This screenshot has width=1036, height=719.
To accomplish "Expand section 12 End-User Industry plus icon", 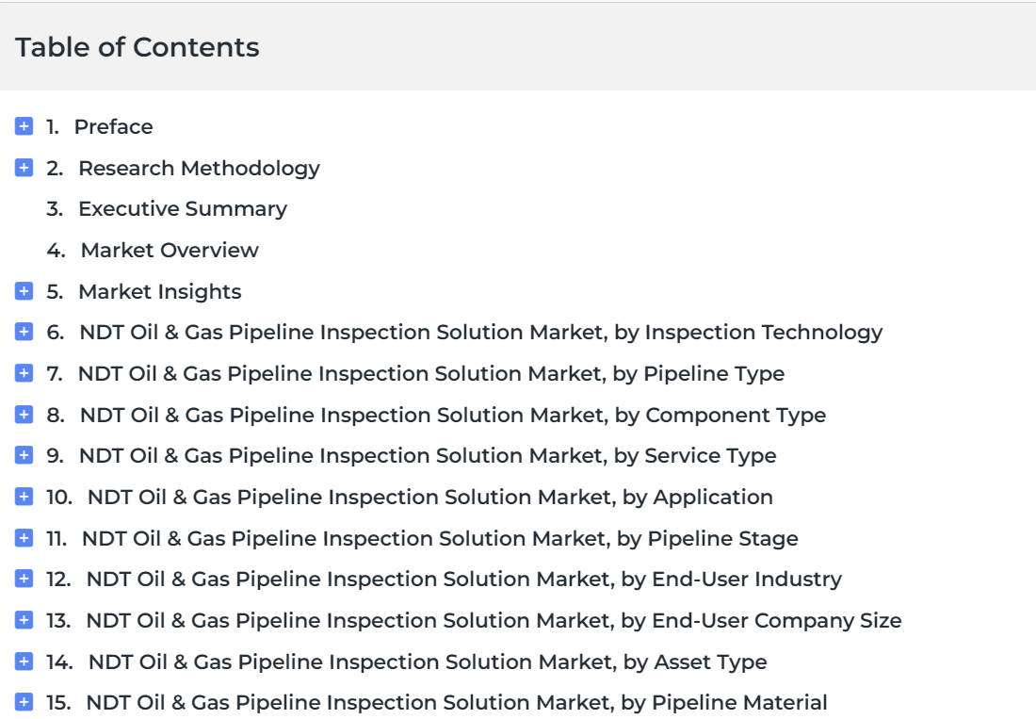I will [x=24, y=579].
